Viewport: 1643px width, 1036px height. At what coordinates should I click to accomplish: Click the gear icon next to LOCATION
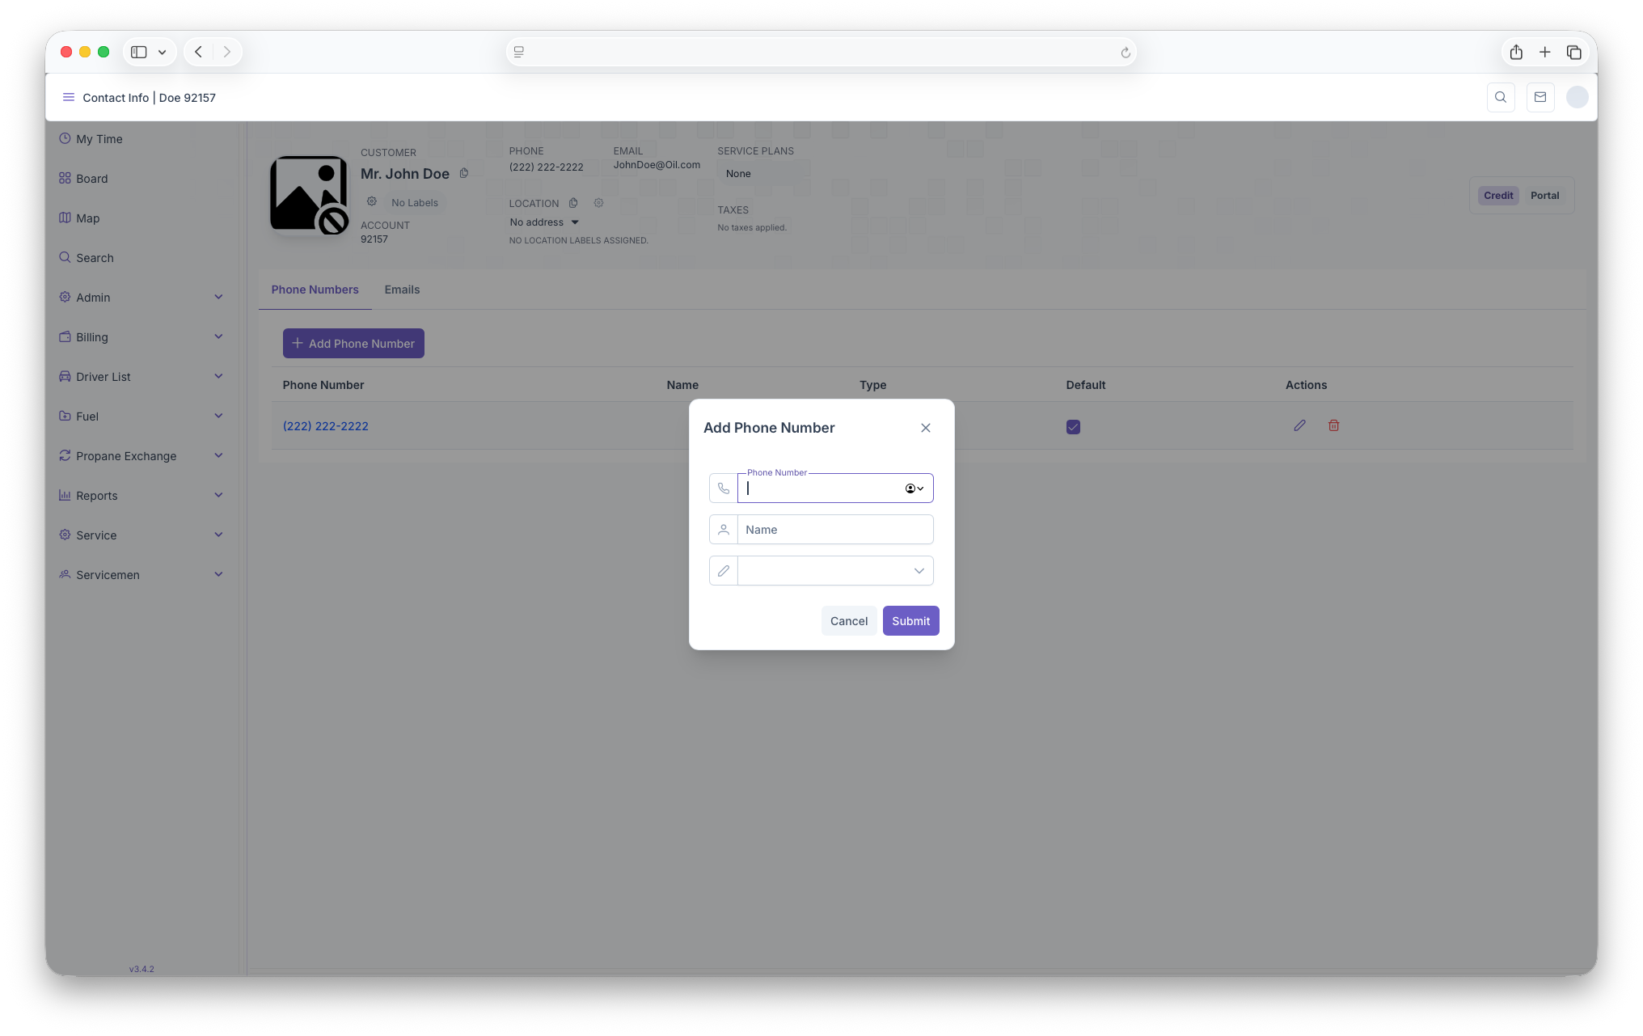click(x=598, y=203)
